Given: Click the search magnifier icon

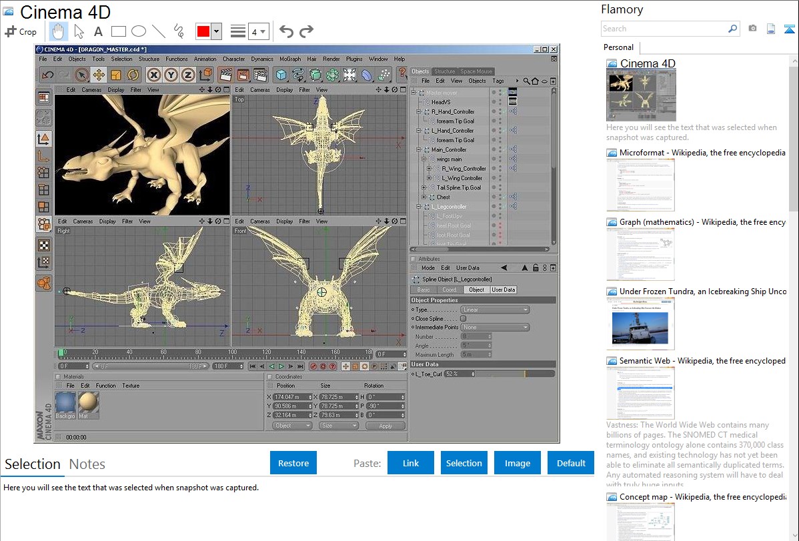Looking at the screenshot, I should click(x=732, y=29).
